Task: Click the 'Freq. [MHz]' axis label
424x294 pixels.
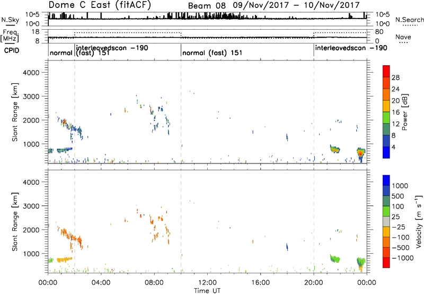Action: (x=10, y=36)
